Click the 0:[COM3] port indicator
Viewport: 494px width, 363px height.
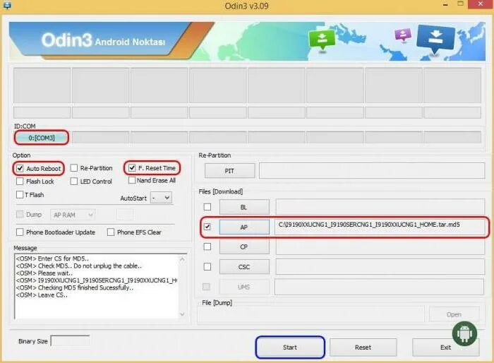(42, 138)
